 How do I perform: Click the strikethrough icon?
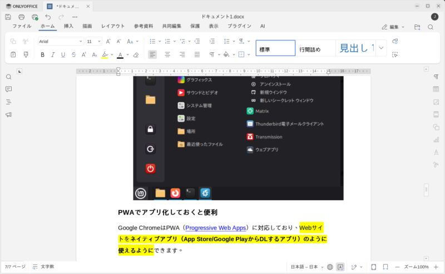(73, 54)
